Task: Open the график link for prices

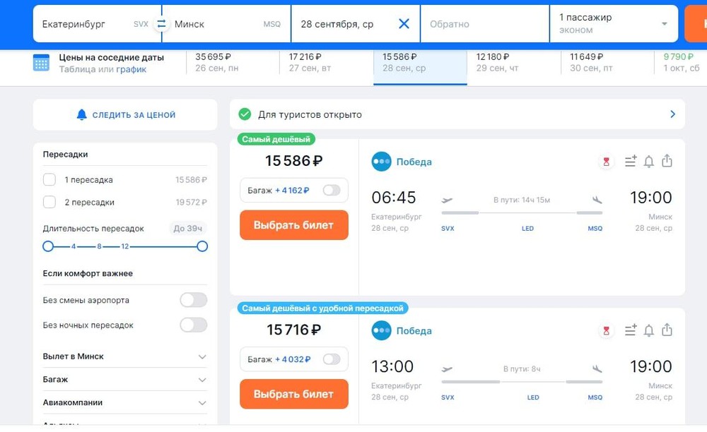Action: click(x=132, y=69)
